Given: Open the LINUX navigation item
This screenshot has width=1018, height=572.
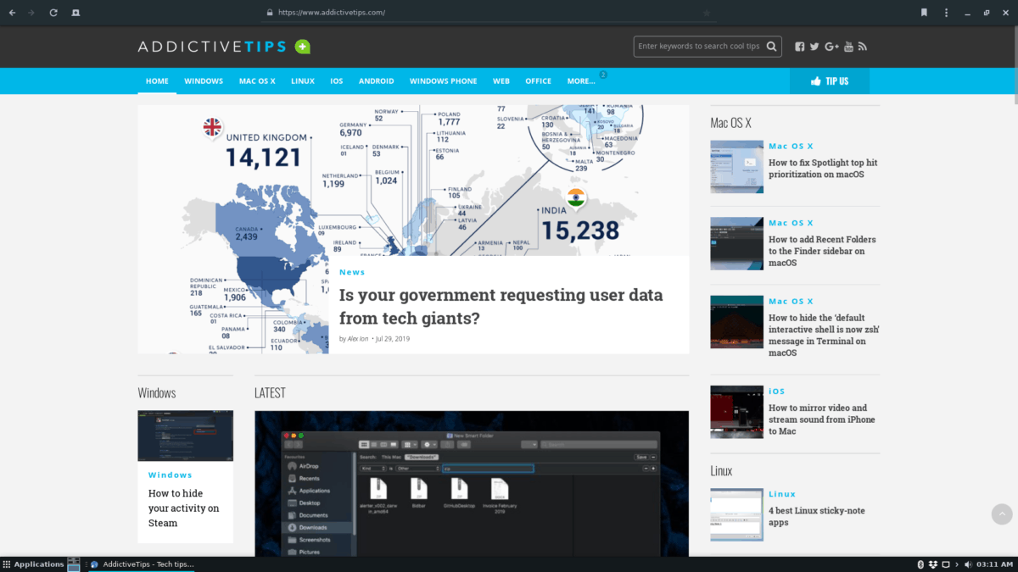Looking at the screenshot, I should pos(303,81).
